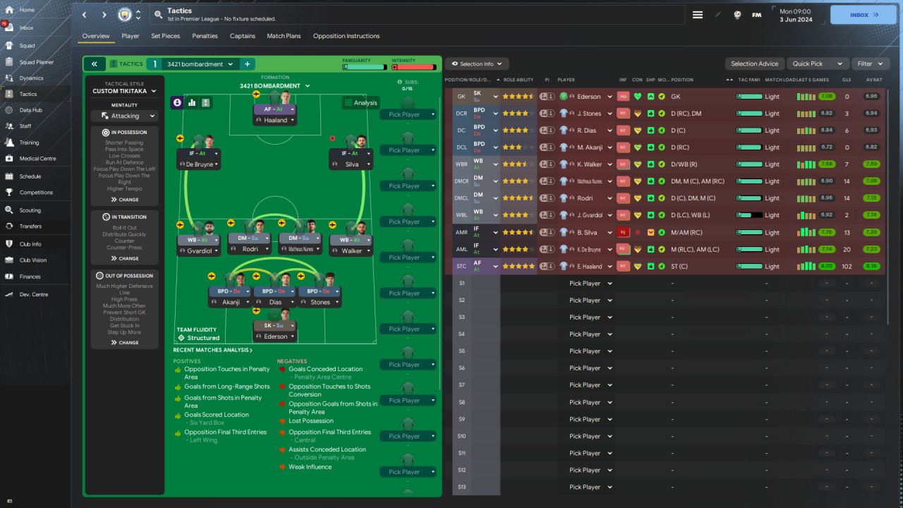Switch to the Opposition Instructions tab
Image resolution: width=903 pixels, height=508 pixels.
346,36
